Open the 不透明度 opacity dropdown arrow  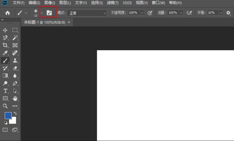pyautogui.click(x=142, y=13)
